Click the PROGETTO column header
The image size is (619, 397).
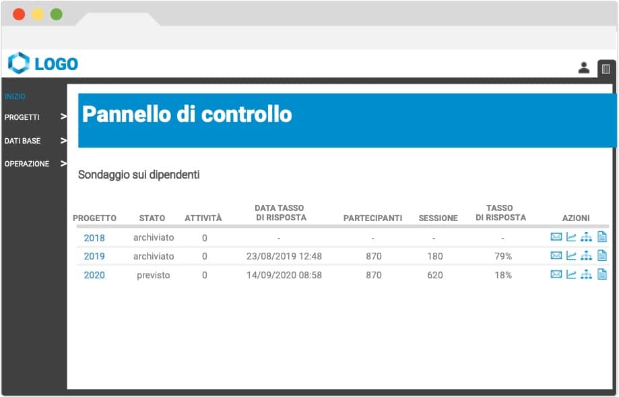[94, 218]
